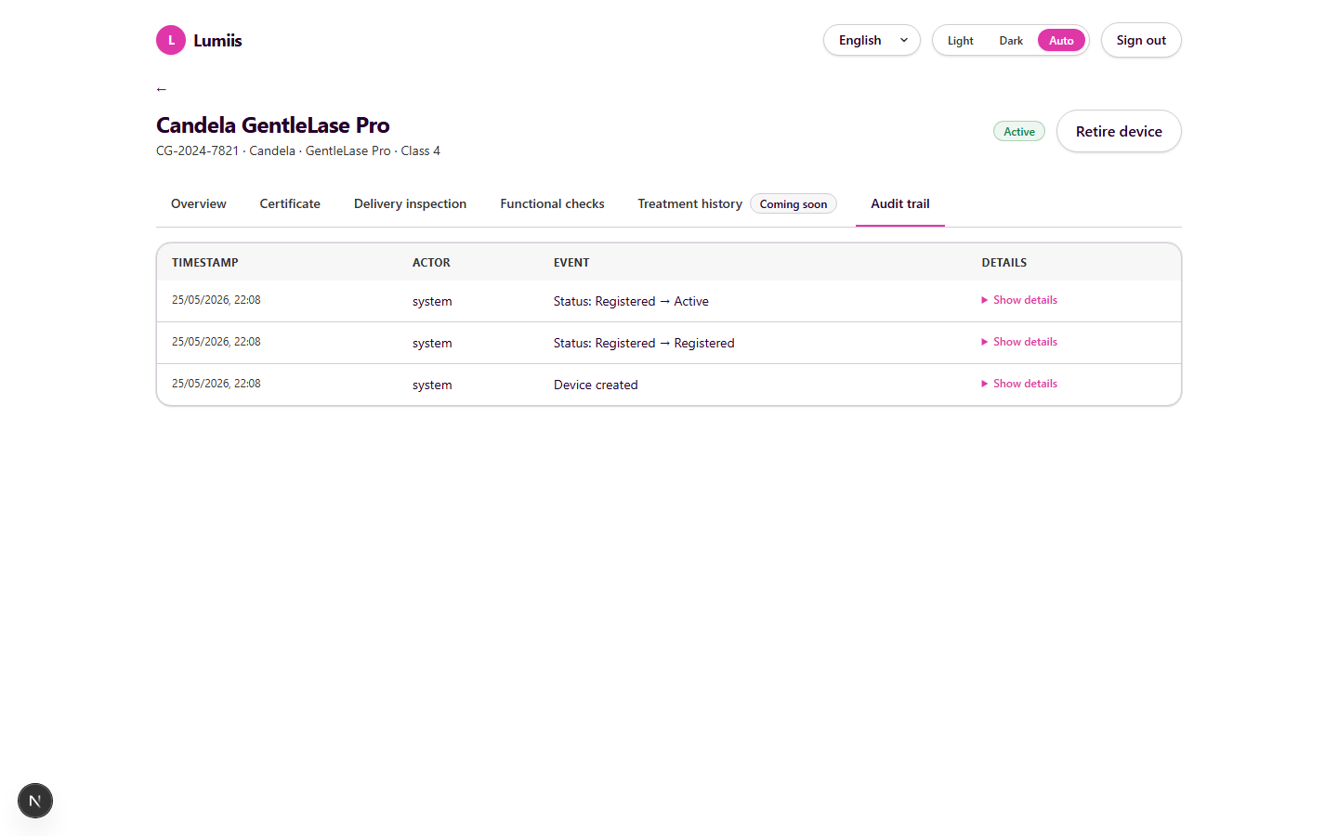Select the Auto theme option

pyautogui.click(x=1061, y=41)
